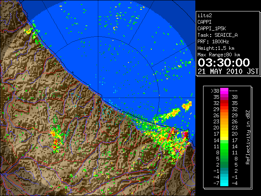The height and width of the screenshot is (196, 261).
Task: Click the 'ilts2' site name text
Action: [x=205, y=16]
